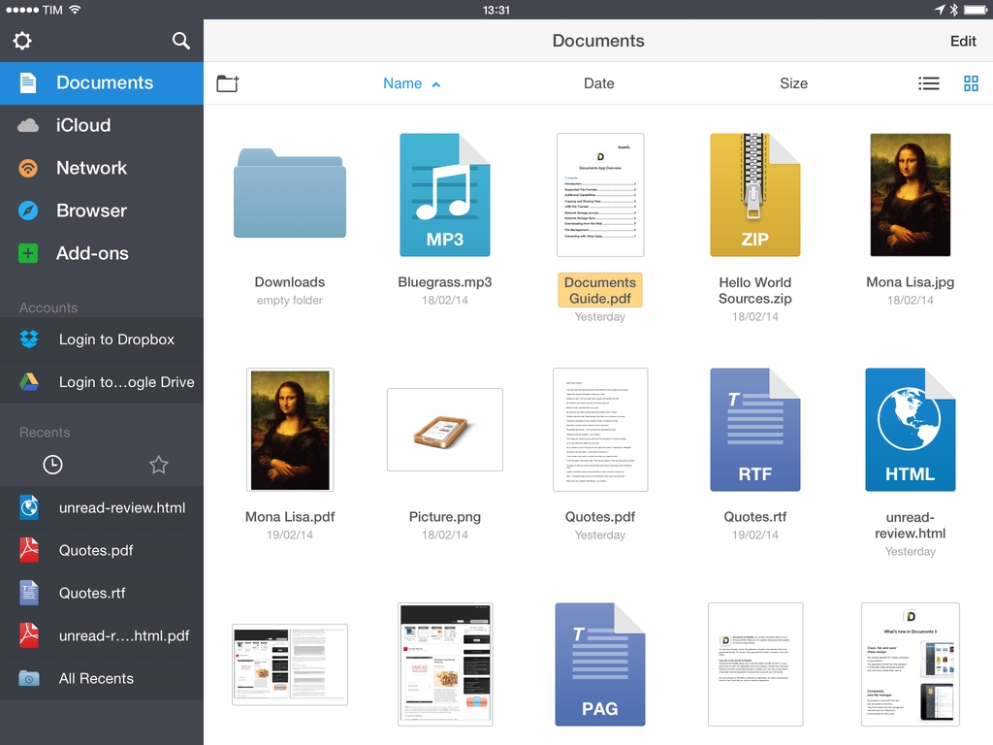Open recent unread-r....html.pdf in sidebar
This screenshot has width=993, height=745.
102,635
